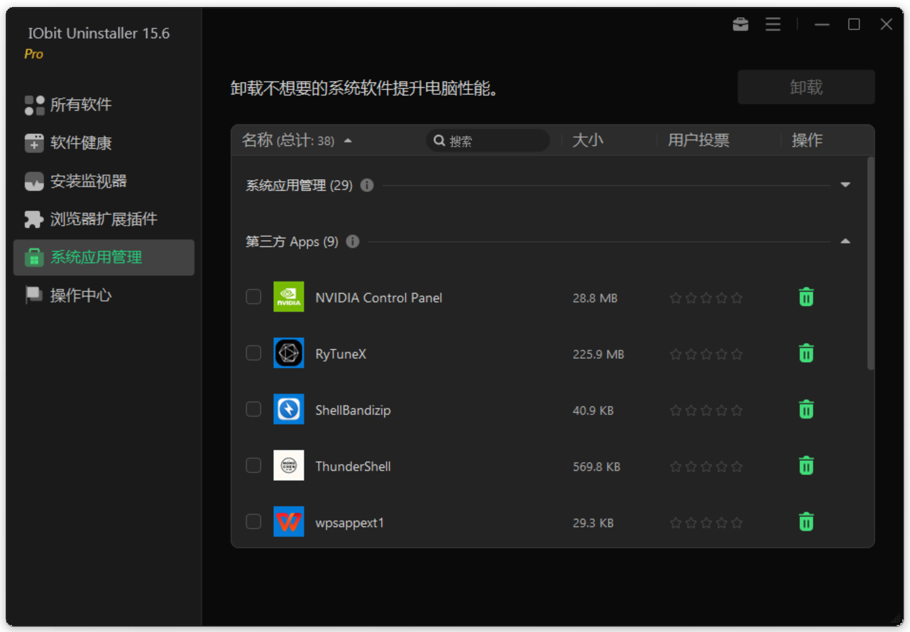Collapse the 第三方 Apps (9) section arrow
Image resolution: width=910 pixels, height=632 pixels.
[845, 241]
